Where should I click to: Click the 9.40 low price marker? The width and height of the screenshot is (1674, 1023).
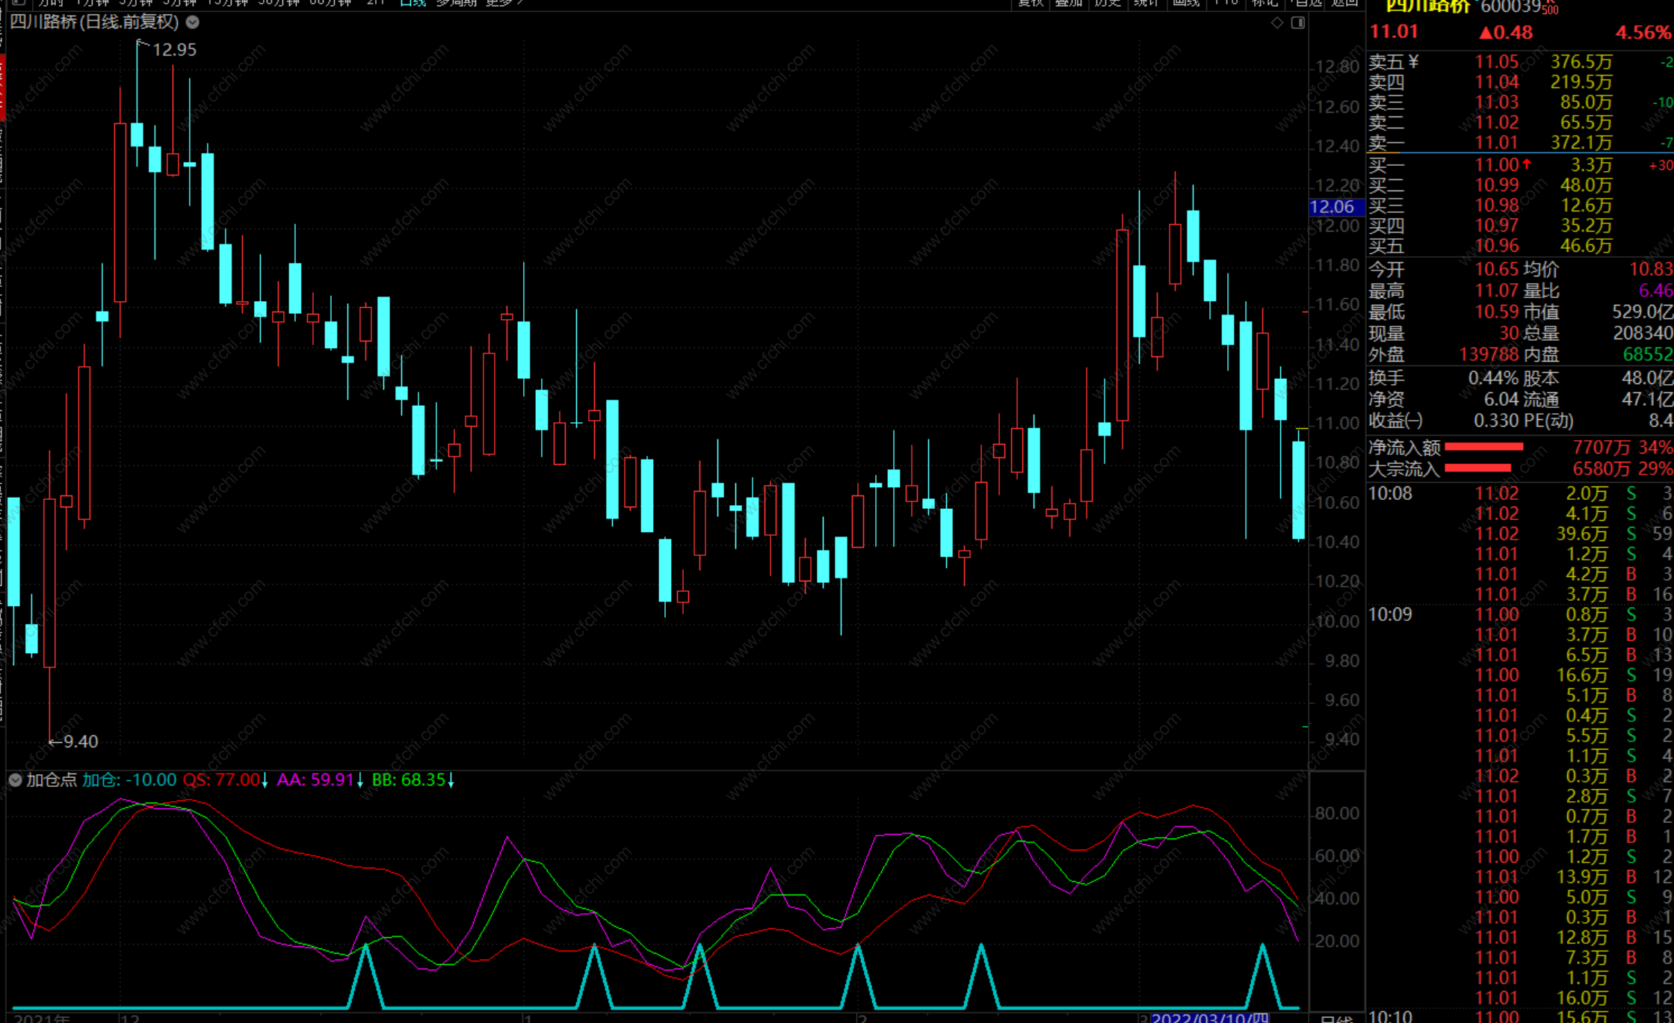pyautogui.click(x=79, y=741)
